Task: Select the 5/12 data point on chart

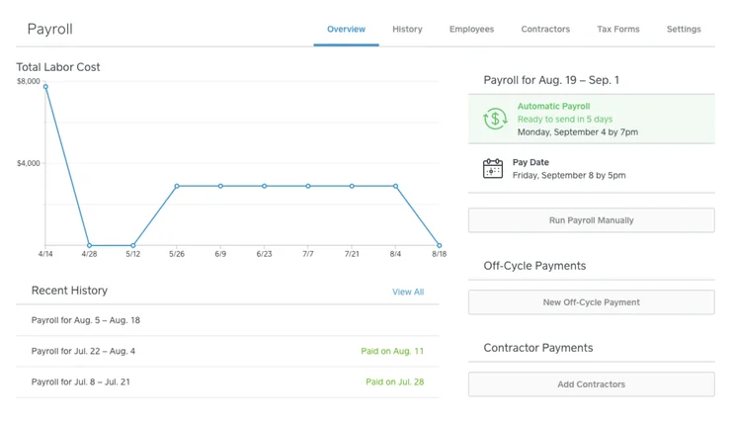Action: pyautogui.click(x=133, y=245)
